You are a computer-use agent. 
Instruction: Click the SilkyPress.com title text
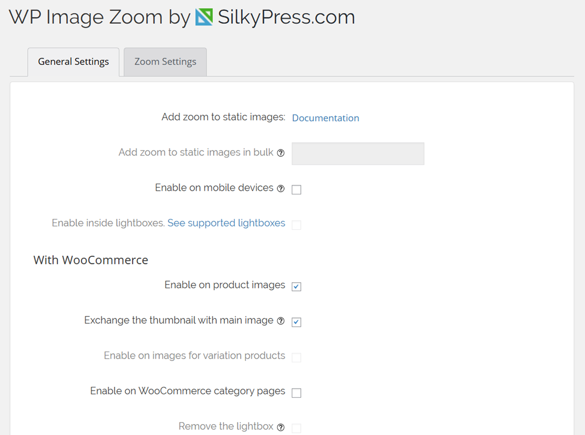pyautogui.click(x=286, y=17)
